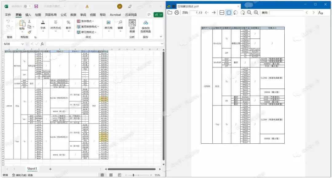Click the Save icon in Excel title bar
Viewport: 332px width, 178px height.
point(36,6)
